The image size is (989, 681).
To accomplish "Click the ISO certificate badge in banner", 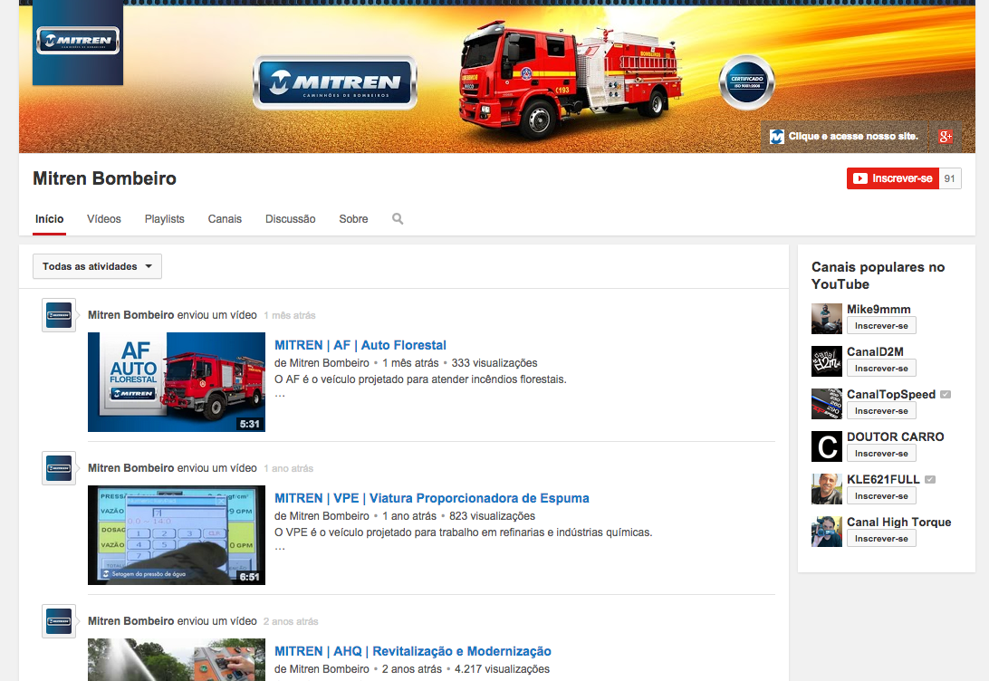I will pyautogui.click(x=747, y=82).
